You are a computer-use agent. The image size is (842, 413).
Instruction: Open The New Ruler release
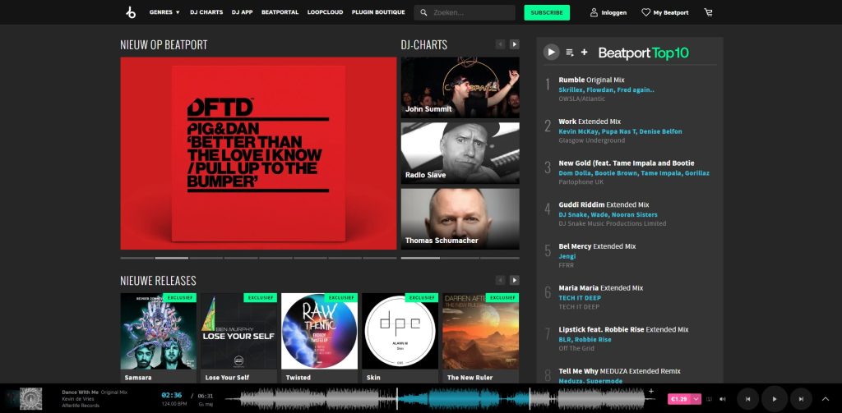(x=480, y=331)
